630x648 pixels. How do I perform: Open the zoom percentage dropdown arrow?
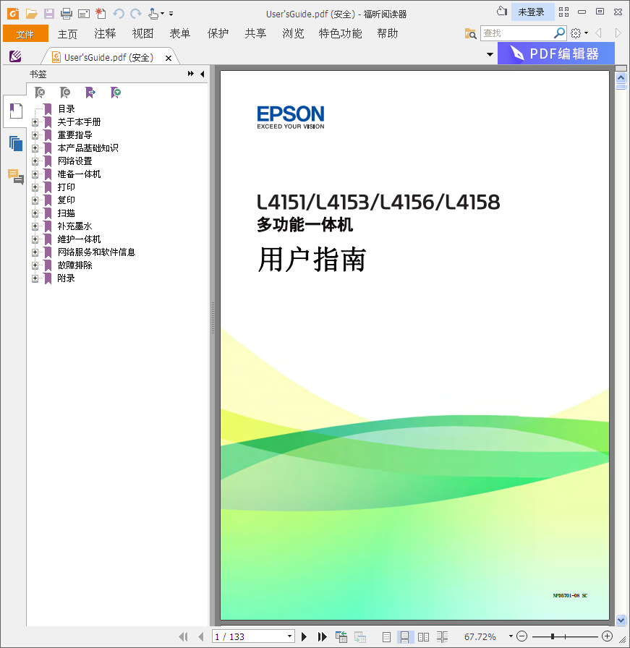(x=511, y=636)
